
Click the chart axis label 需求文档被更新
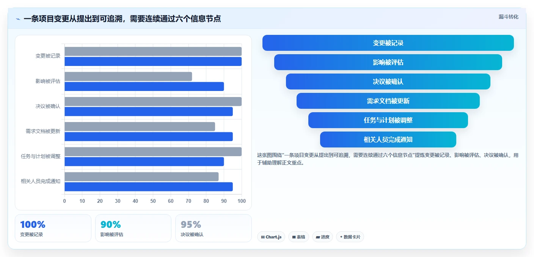[x=43, y=131]
